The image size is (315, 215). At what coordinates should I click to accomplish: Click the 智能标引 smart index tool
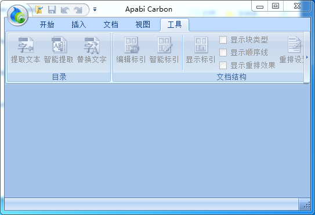pos(164,50)
